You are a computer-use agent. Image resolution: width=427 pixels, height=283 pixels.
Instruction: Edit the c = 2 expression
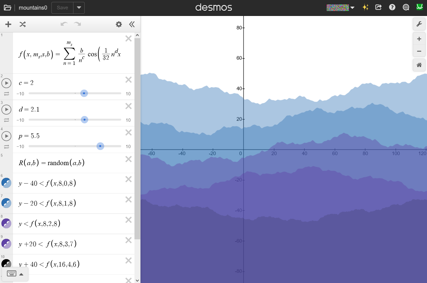(x=26, y=83)
